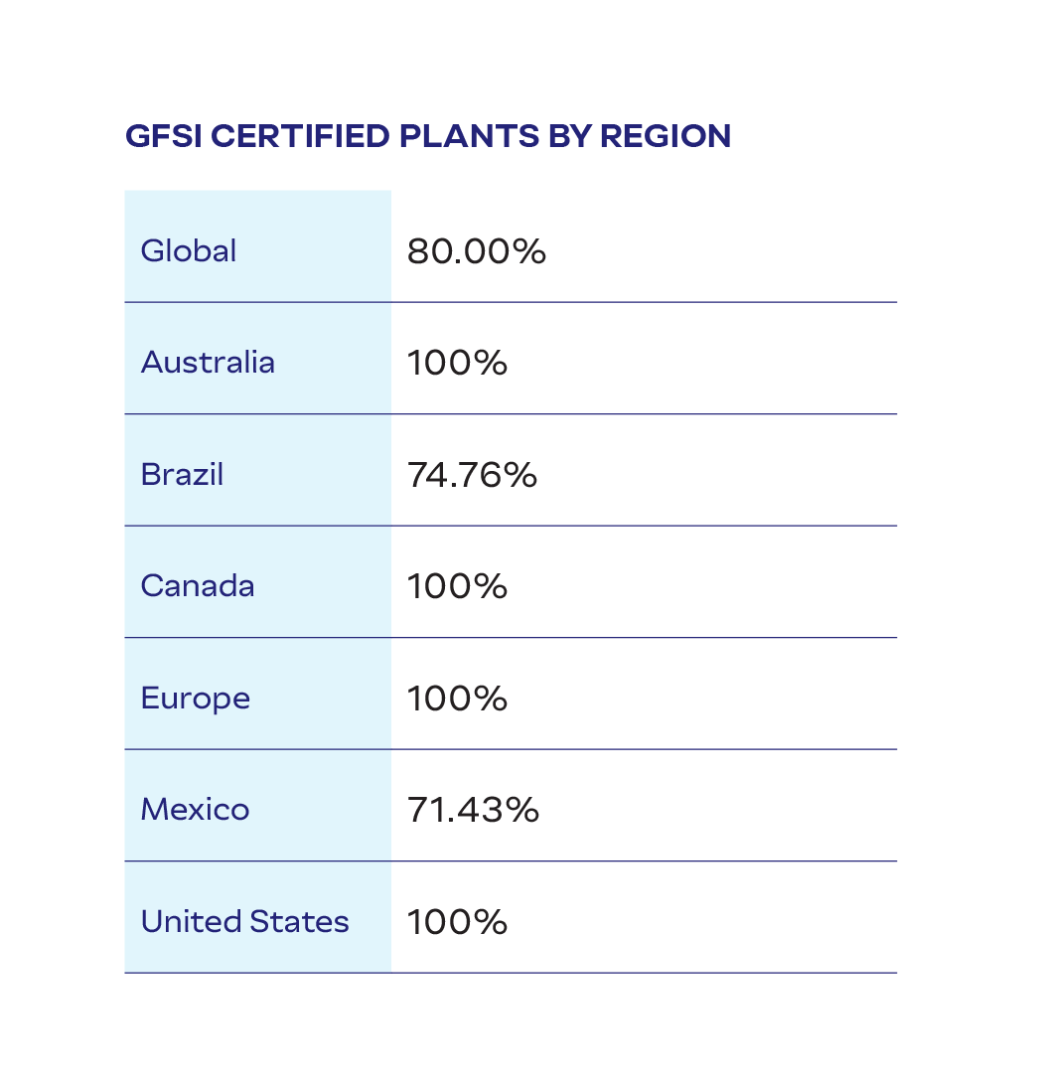Viewport: 1038px width, 1090px height.
Task: Click the GFSI Certified Plants by Region heading
Action: pyautogui.click(x=428, y=136)
